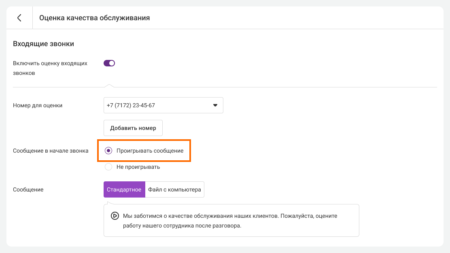This screenshot has width=450, height=253.
Task: Click the 'Проигрывать сообщение' option text
Action: (150, 151)
